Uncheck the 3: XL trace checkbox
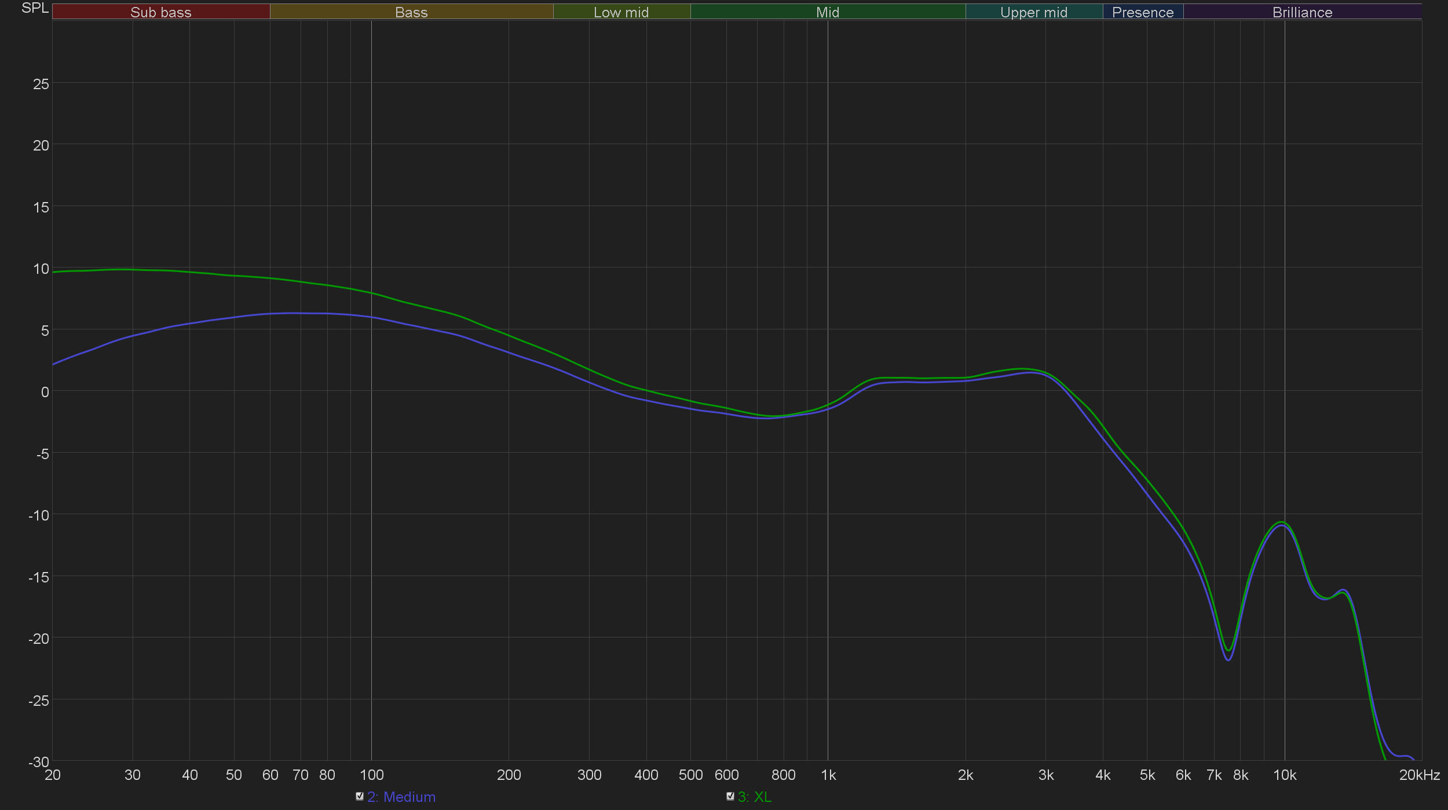The height and width of the screenshot is (810, 1448). pyautogui.click(x=730, y=796)
